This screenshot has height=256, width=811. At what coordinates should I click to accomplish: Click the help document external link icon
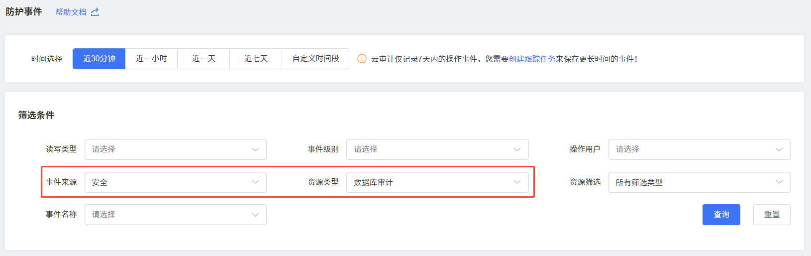coord(95,12)
